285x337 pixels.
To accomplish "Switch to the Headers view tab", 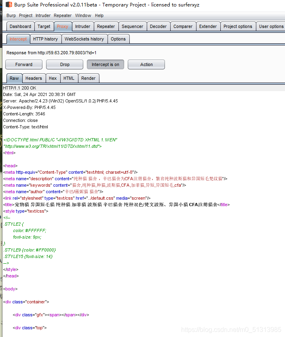I will pos(34,78).
